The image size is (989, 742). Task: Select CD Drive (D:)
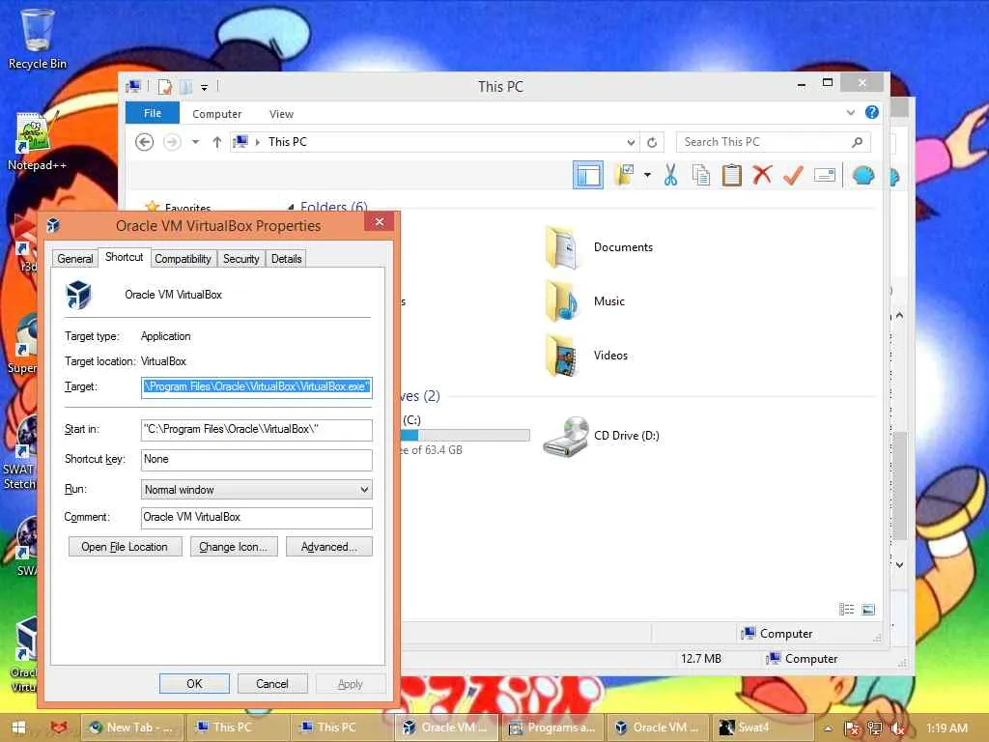click(x=602, y=436)
